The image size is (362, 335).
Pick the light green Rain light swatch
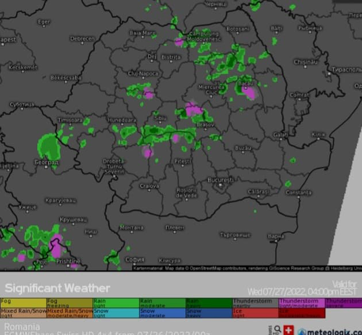pos(116,303)
